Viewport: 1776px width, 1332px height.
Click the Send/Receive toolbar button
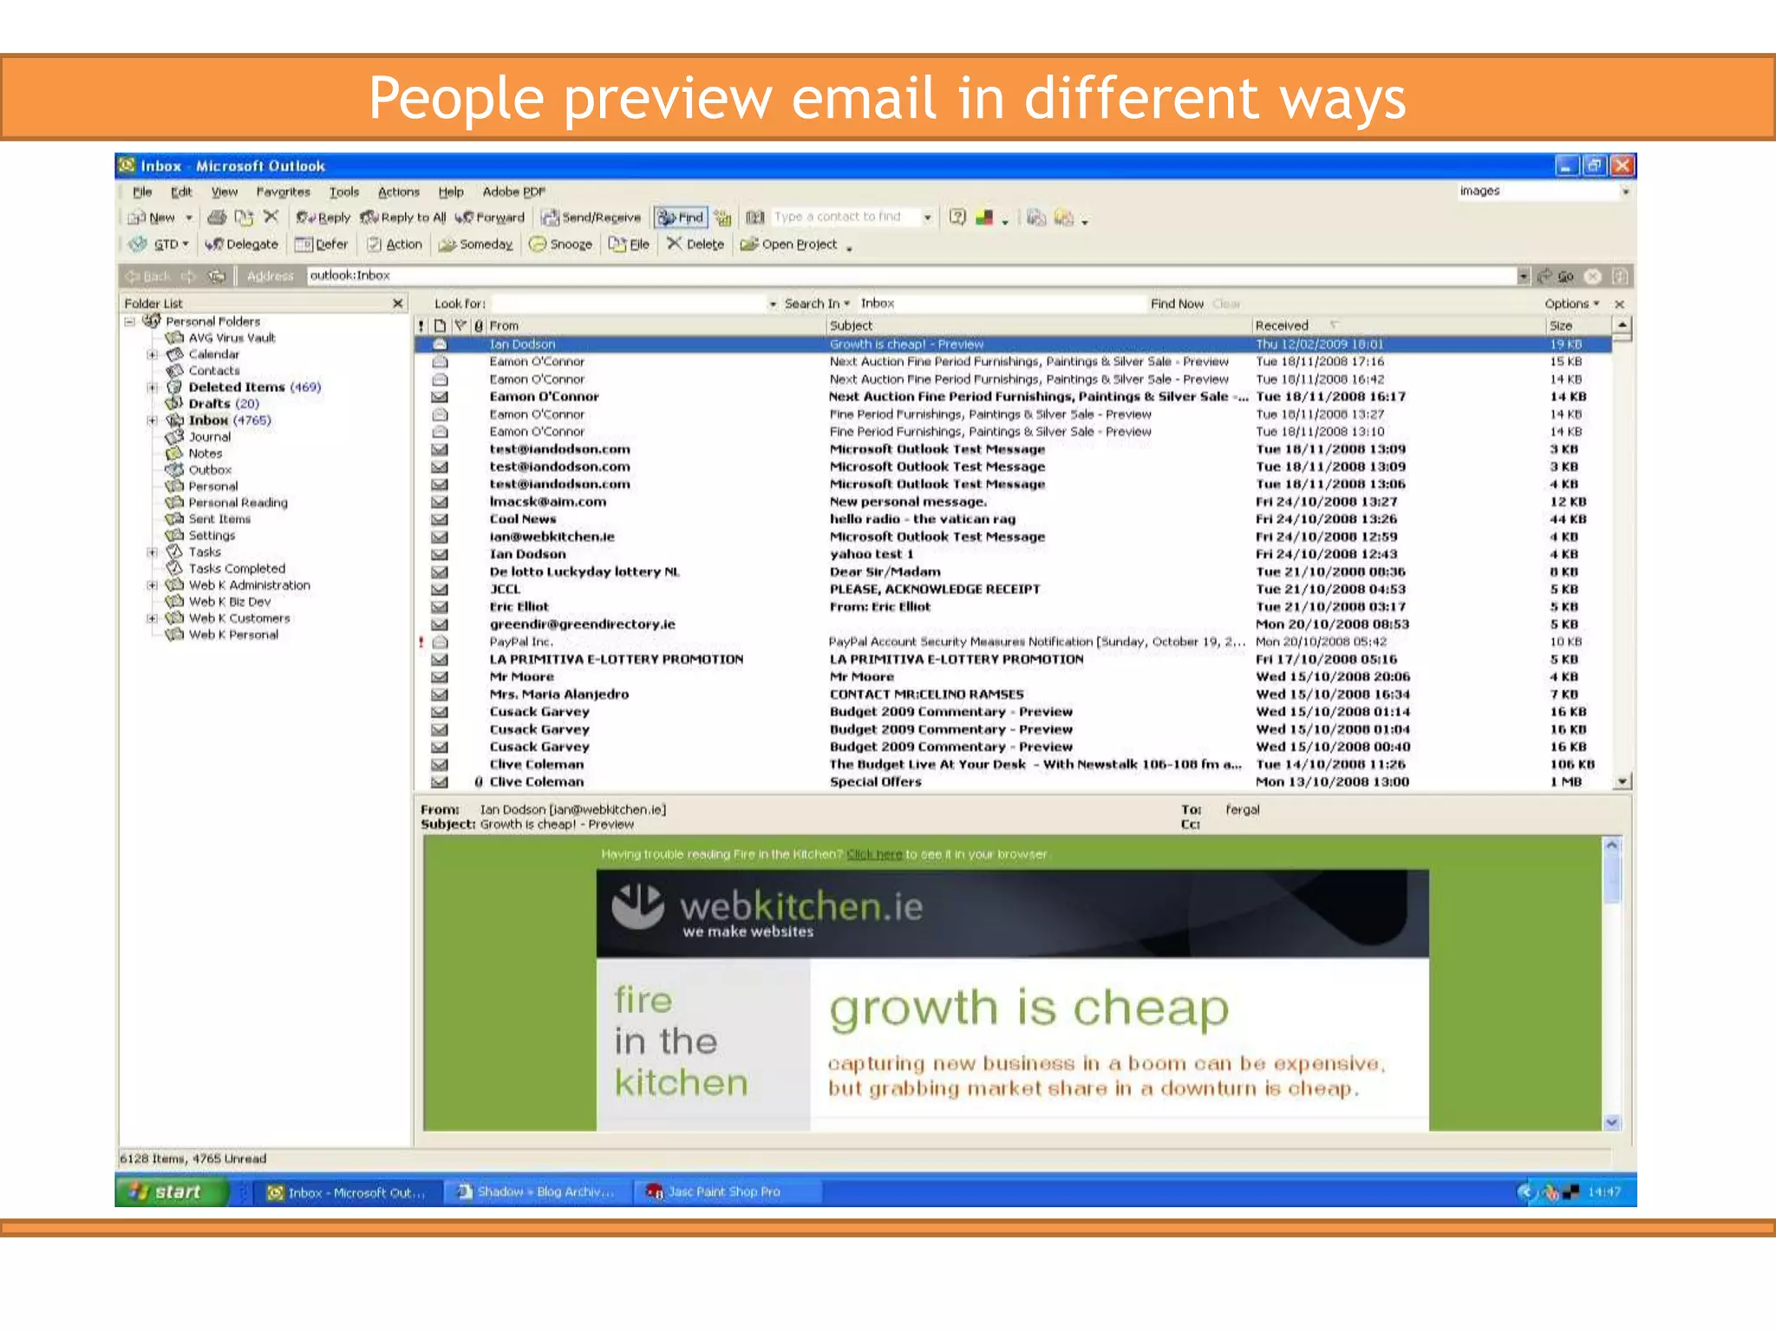(591, 218)
